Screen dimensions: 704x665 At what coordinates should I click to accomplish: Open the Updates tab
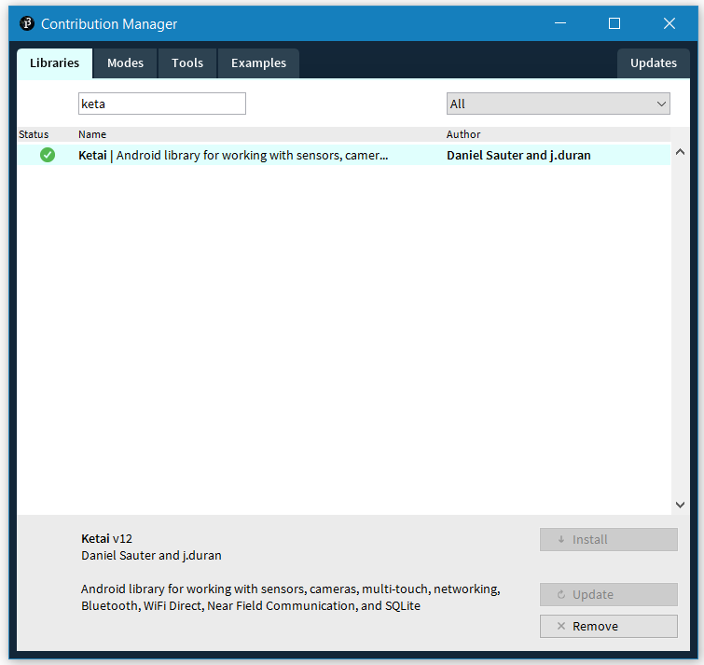(x=654, y=63)
